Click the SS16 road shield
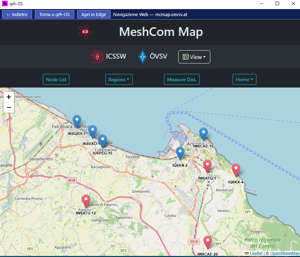Viewport: 300px width, 257px height. click(194, 242)
